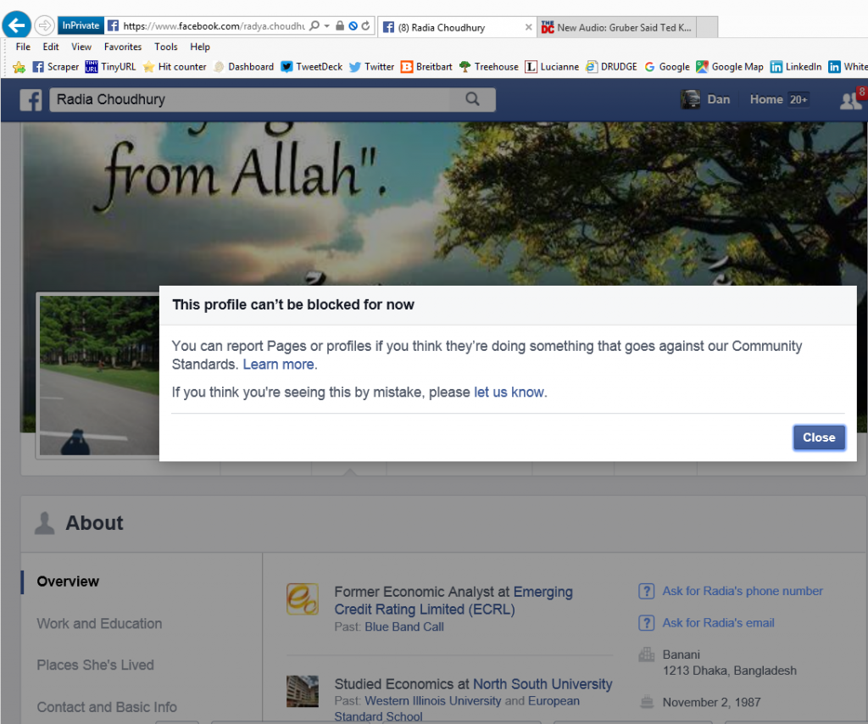Close the blocked profile dialog
Screen dimensions: 868x724
[819, 437]
